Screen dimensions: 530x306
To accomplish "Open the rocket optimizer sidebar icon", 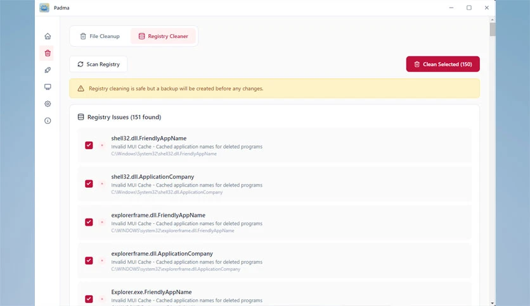I will (48, 70).
